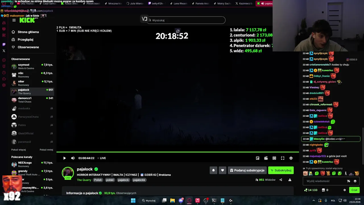Send message with the Czat button
Viewport: 364px width, 205px height.
click(354, 190)
